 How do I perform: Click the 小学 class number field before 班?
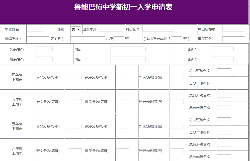pyautogui.click(x=119, y=39)
